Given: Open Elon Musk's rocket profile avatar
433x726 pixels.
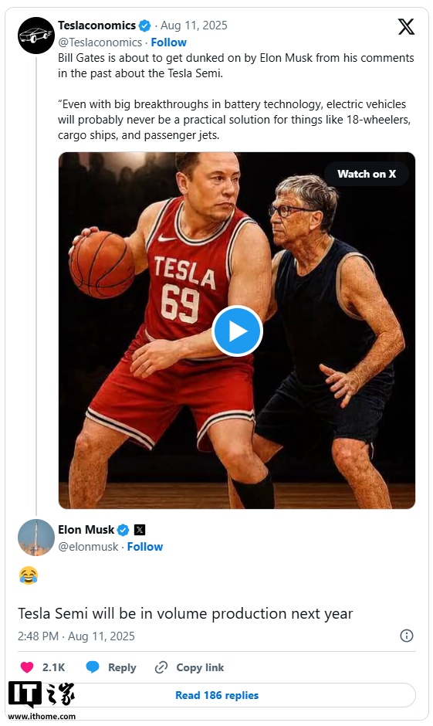Looking at the screenshot, I should click(x=36, y=538).
